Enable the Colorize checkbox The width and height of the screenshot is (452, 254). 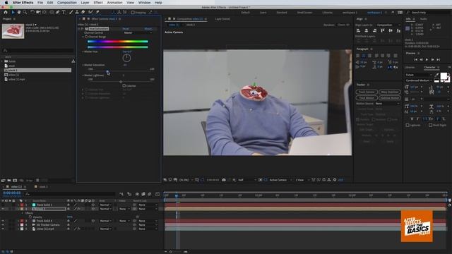coord(124,86)
